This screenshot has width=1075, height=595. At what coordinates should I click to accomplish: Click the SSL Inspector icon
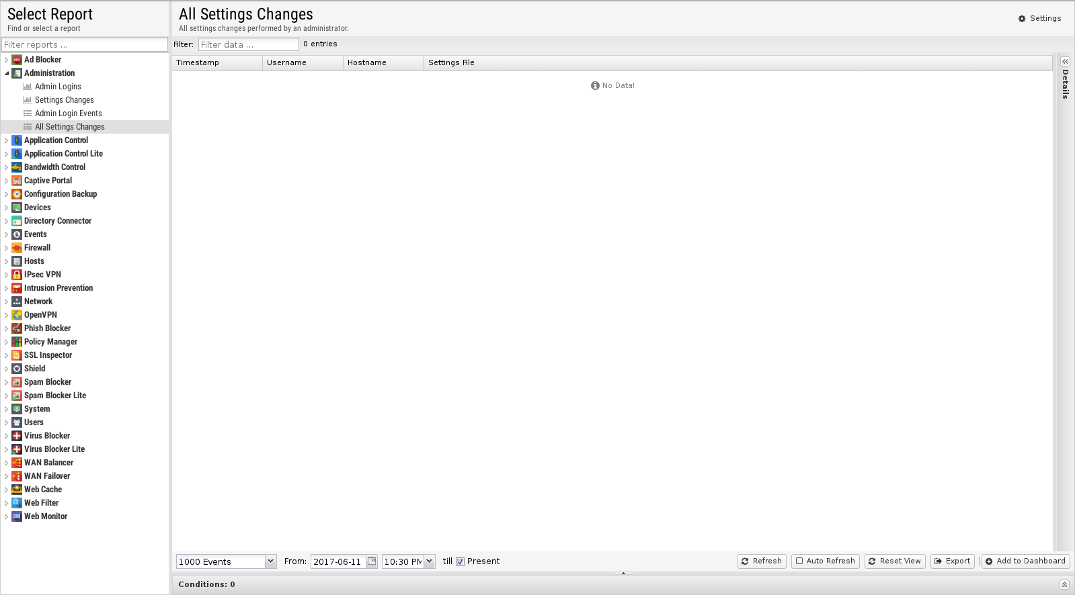(17, 355)
